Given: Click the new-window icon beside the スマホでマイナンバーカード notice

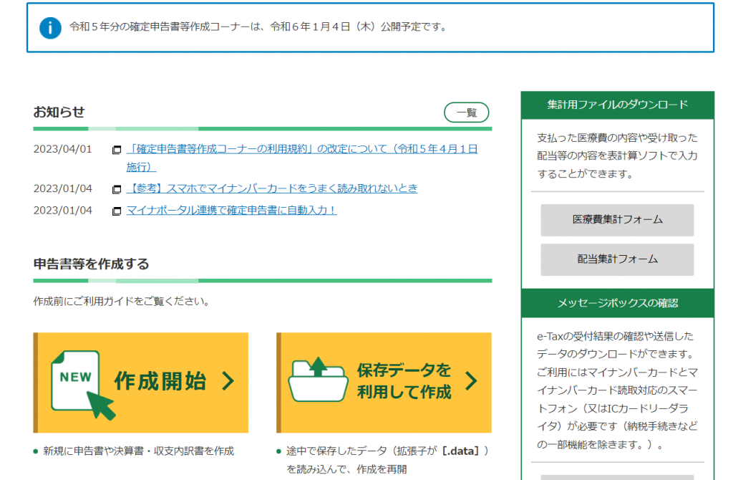Looking at the screenshot, I should pyautogui.click(x=117, y=190).
